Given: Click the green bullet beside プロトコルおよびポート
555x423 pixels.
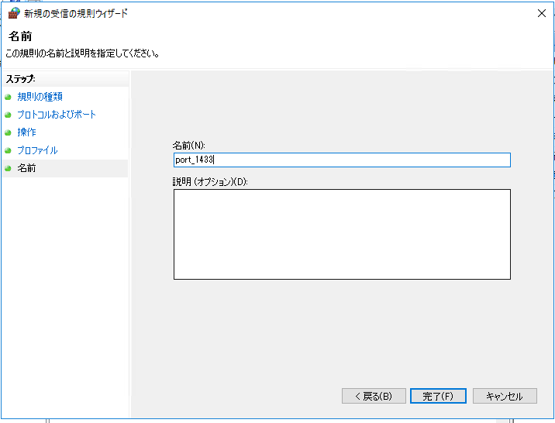Looking at the screenshot, I should pyautogui.click(x=9, y=115).
